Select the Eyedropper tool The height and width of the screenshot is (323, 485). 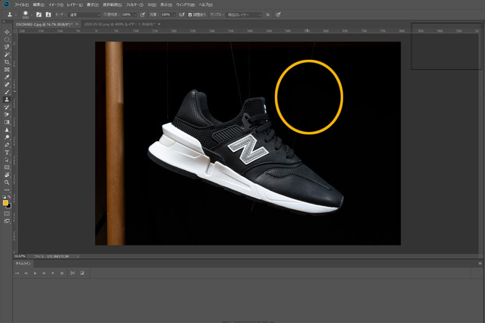pyautogui.click(x=7, y=77)
